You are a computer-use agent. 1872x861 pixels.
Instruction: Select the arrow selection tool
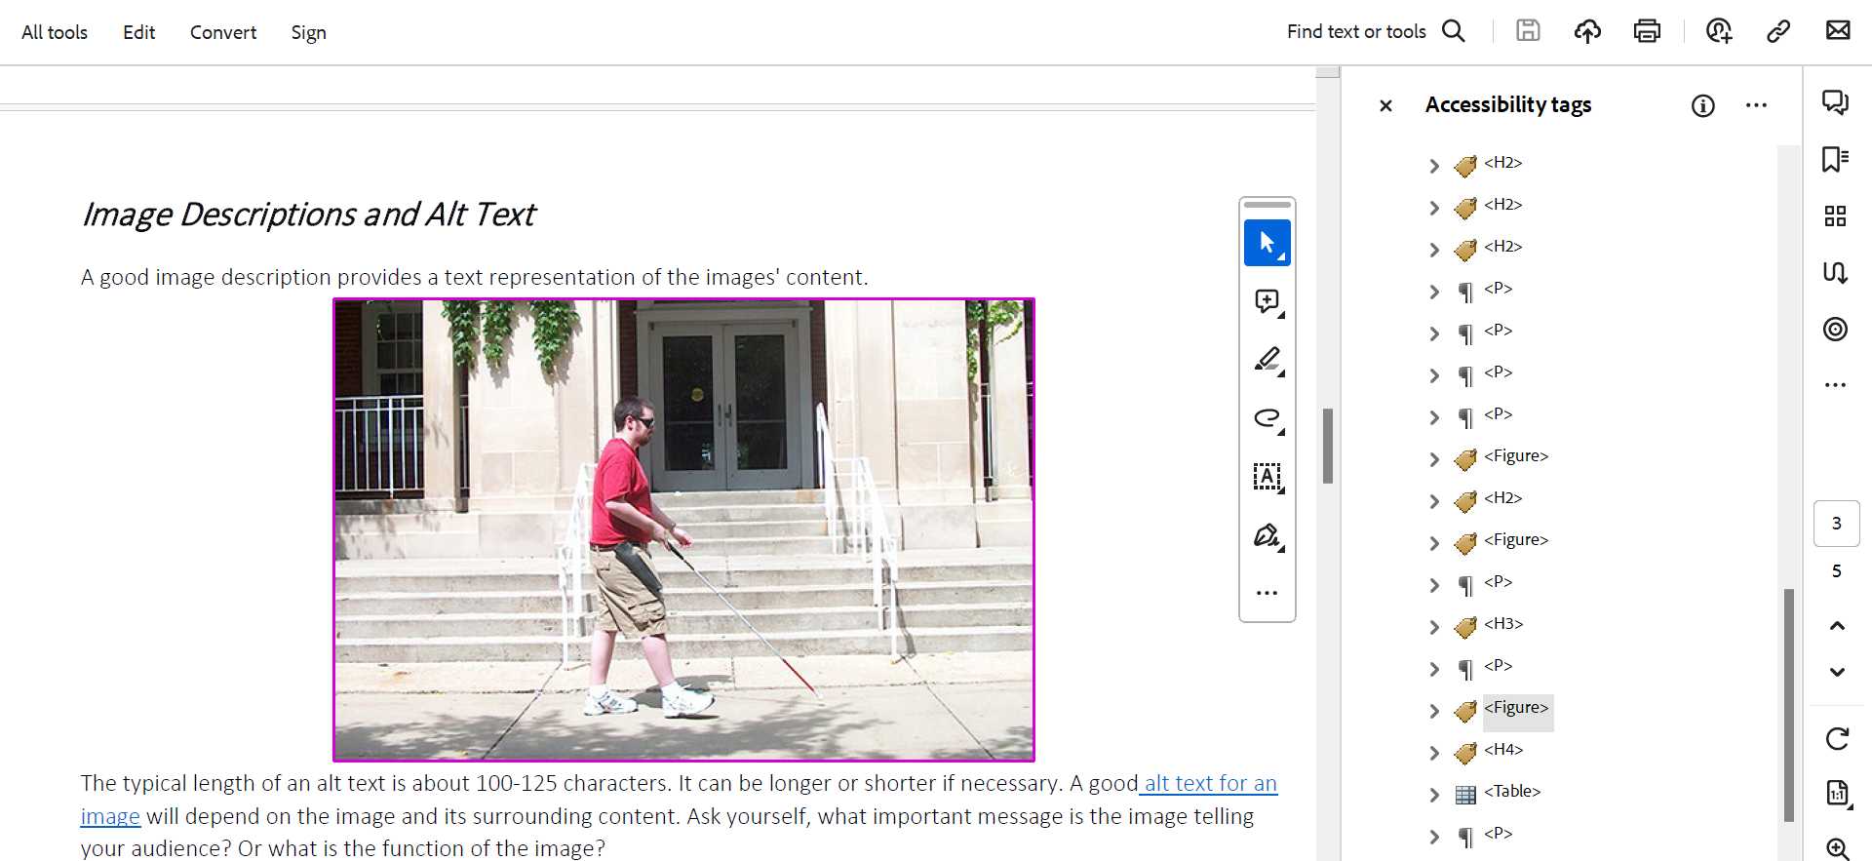point(1267,243)
